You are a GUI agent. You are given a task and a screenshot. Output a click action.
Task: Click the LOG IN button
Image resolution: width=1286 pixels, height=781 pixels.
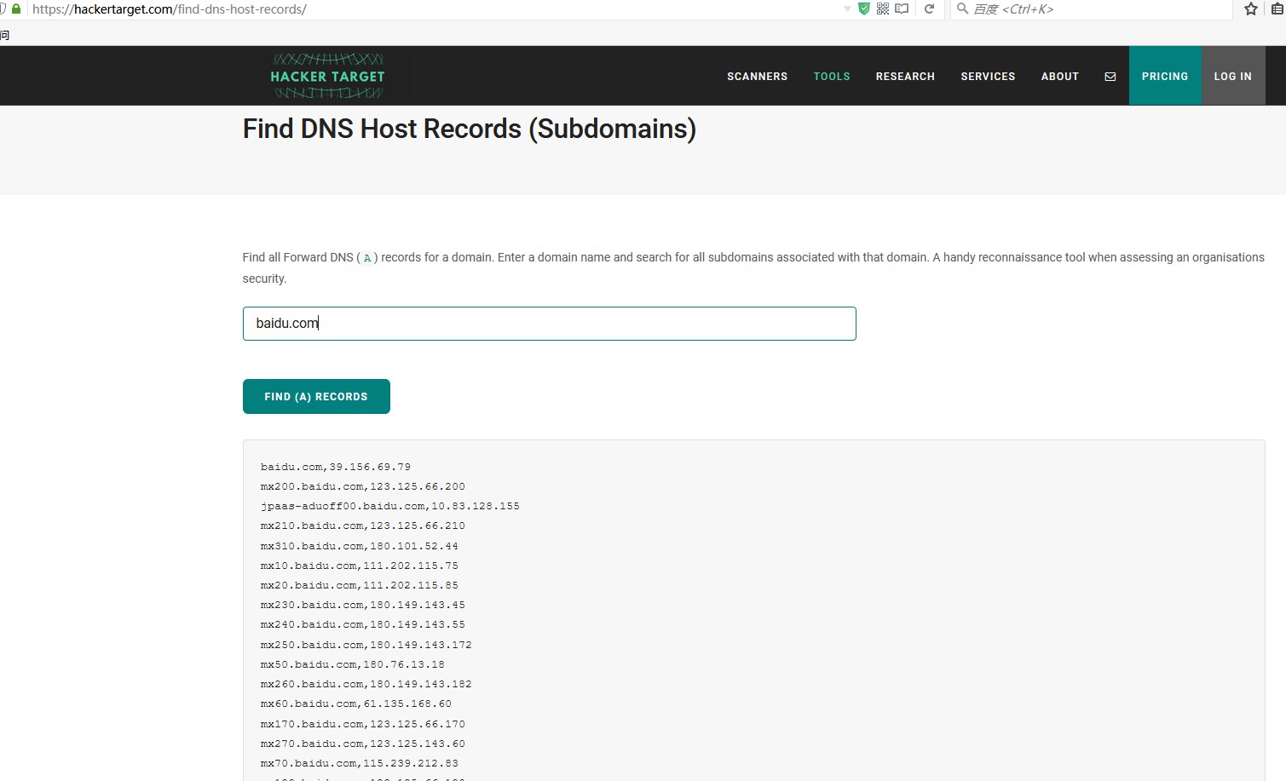(1233, 76)
